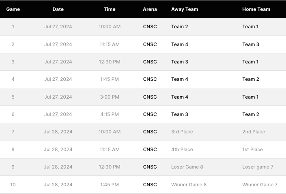
Task: Click the 12:30 PM time on Jul 28
Action: [x=110, y=167]
